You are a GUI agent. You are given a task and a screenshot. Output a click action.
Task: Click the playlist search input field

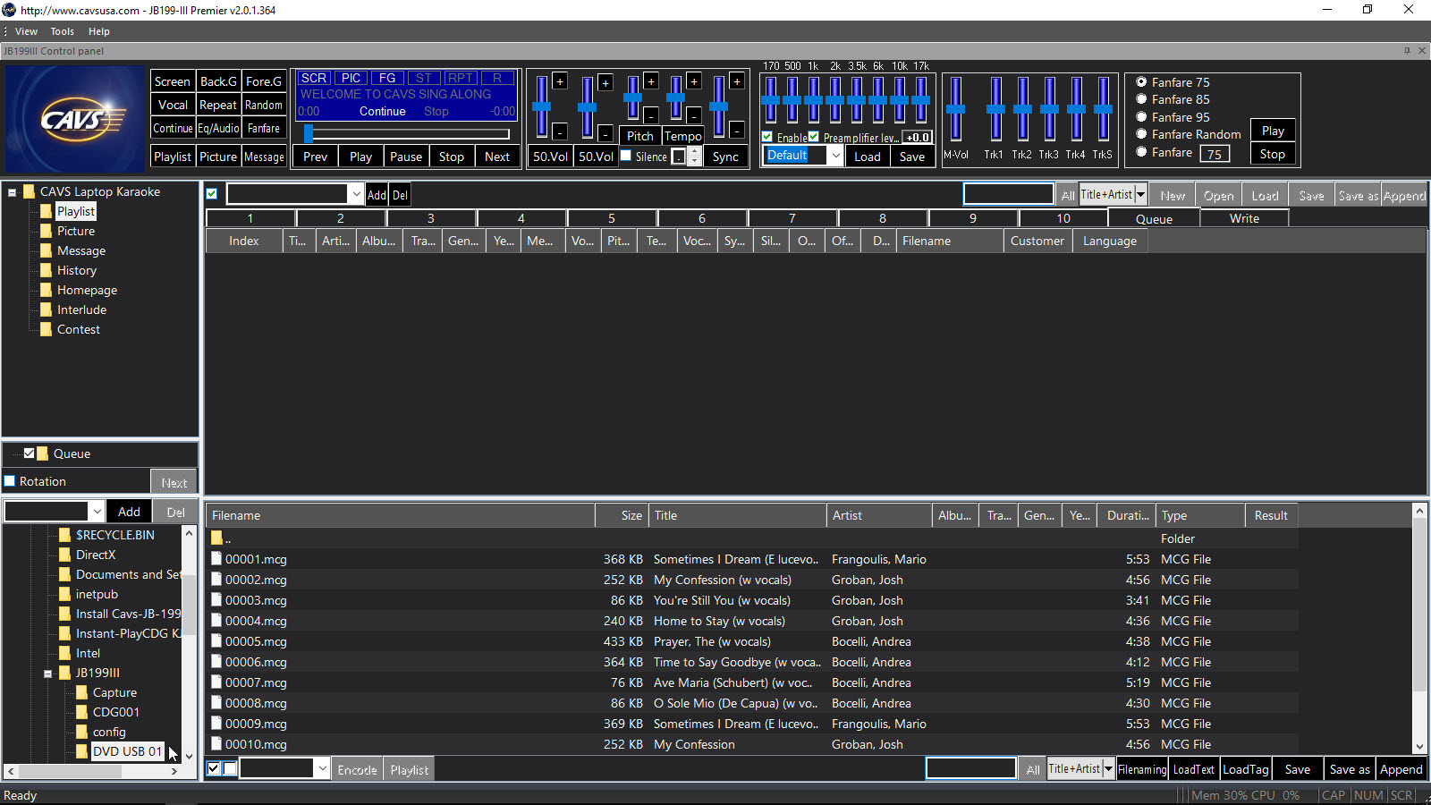[x=1008, y=194]
